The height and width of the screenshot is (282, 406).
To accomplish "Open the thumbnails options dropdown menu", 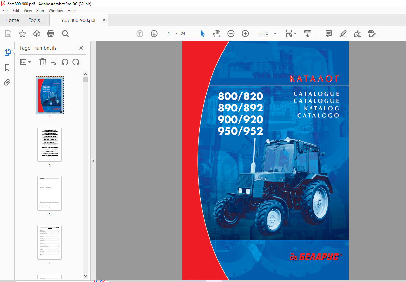I will point(25,62).
